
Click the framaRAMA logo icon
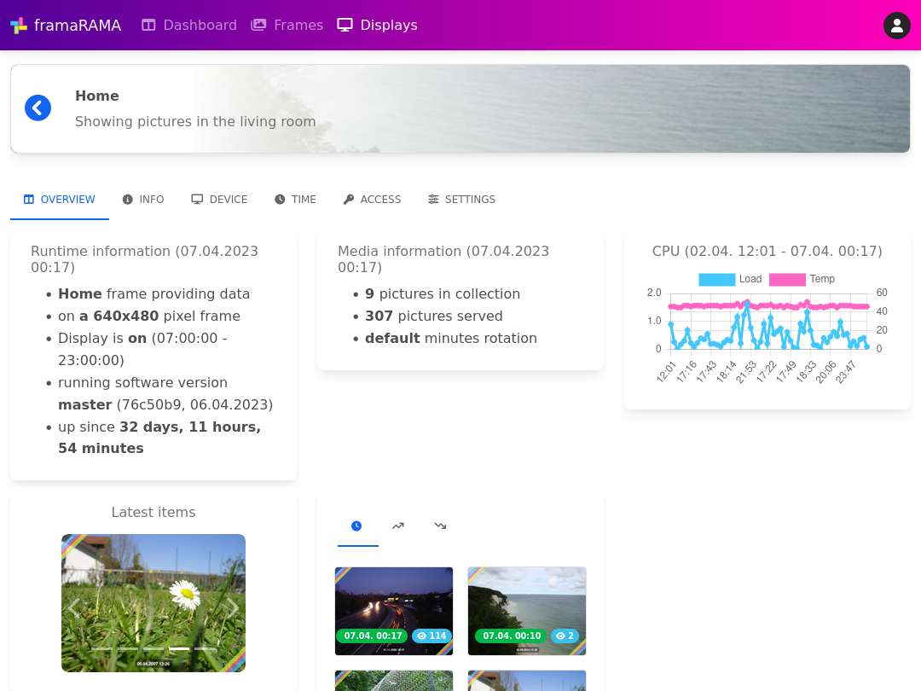pos(19,26)
